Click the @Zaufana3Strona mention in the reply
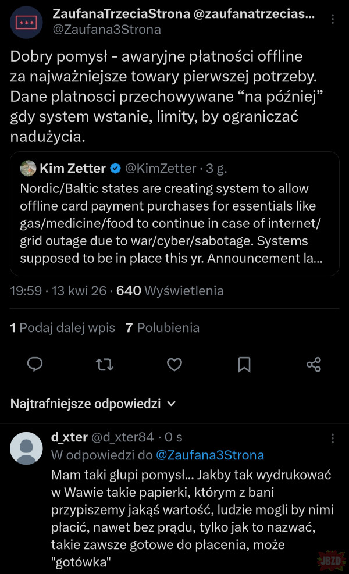 click(210, 455)
